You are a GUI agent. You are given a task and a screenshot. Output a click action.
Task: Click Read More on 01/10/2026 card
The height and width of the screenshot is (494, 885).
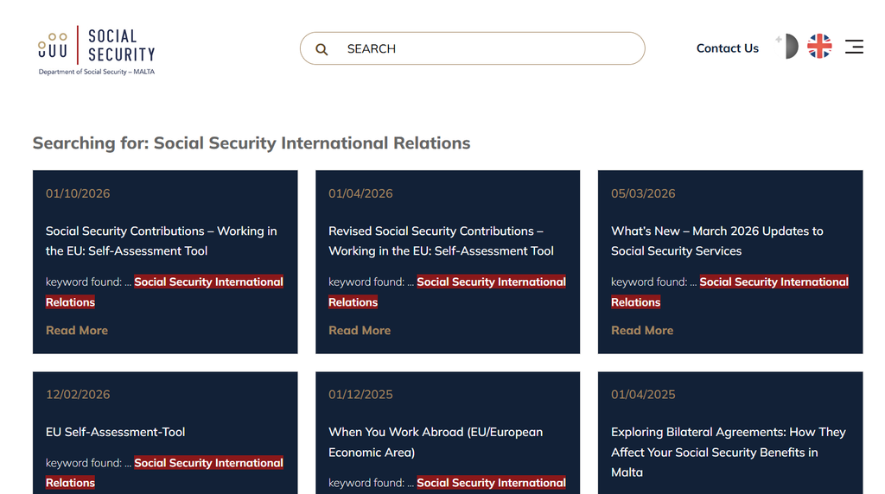tap(77, 331)
